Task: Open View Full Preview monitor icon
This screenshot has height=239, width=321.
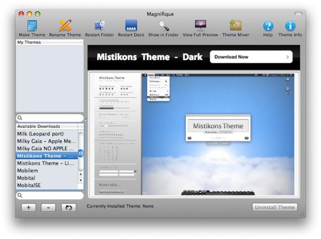Action: click(x=200, y=26)
